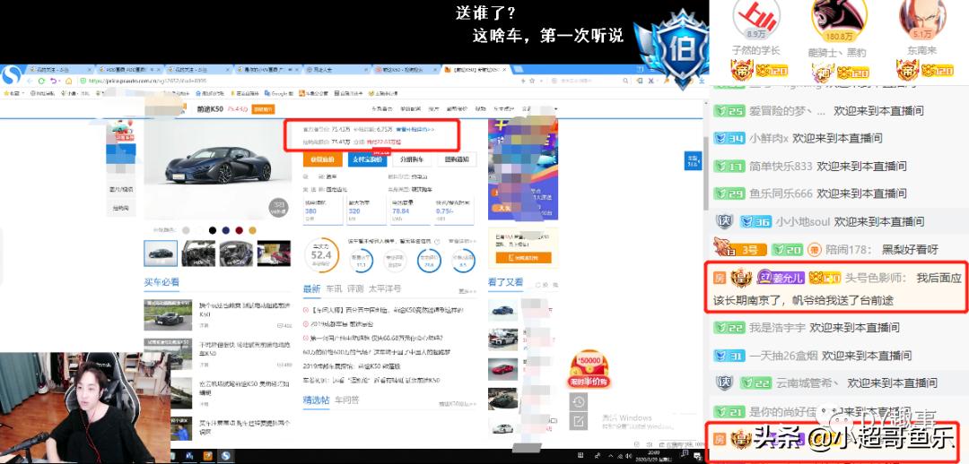Click the 380 range spec value

pyautogui.click(x=310, y=211)
